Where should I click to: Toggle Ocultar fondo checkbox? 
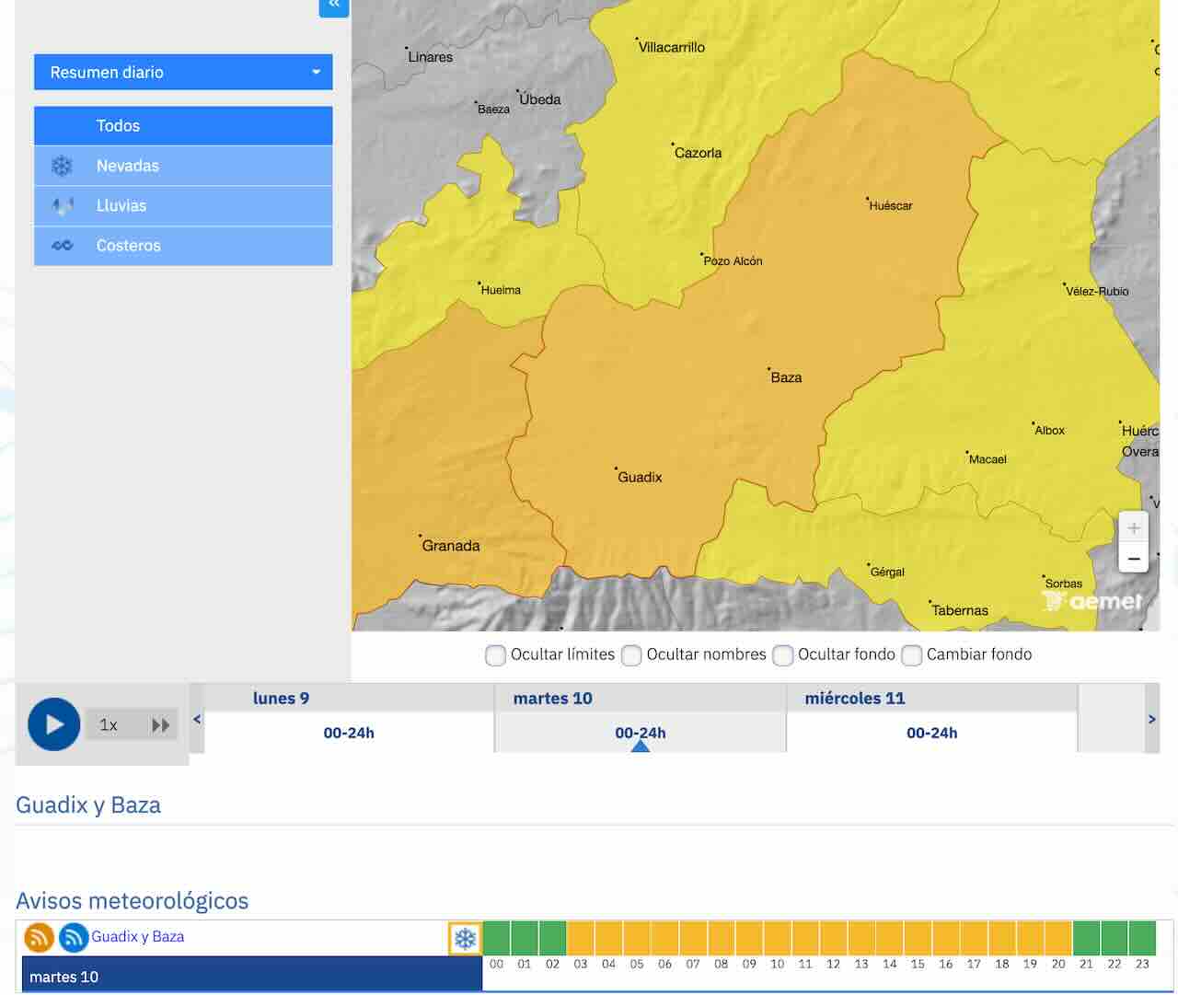click(783, 655)
